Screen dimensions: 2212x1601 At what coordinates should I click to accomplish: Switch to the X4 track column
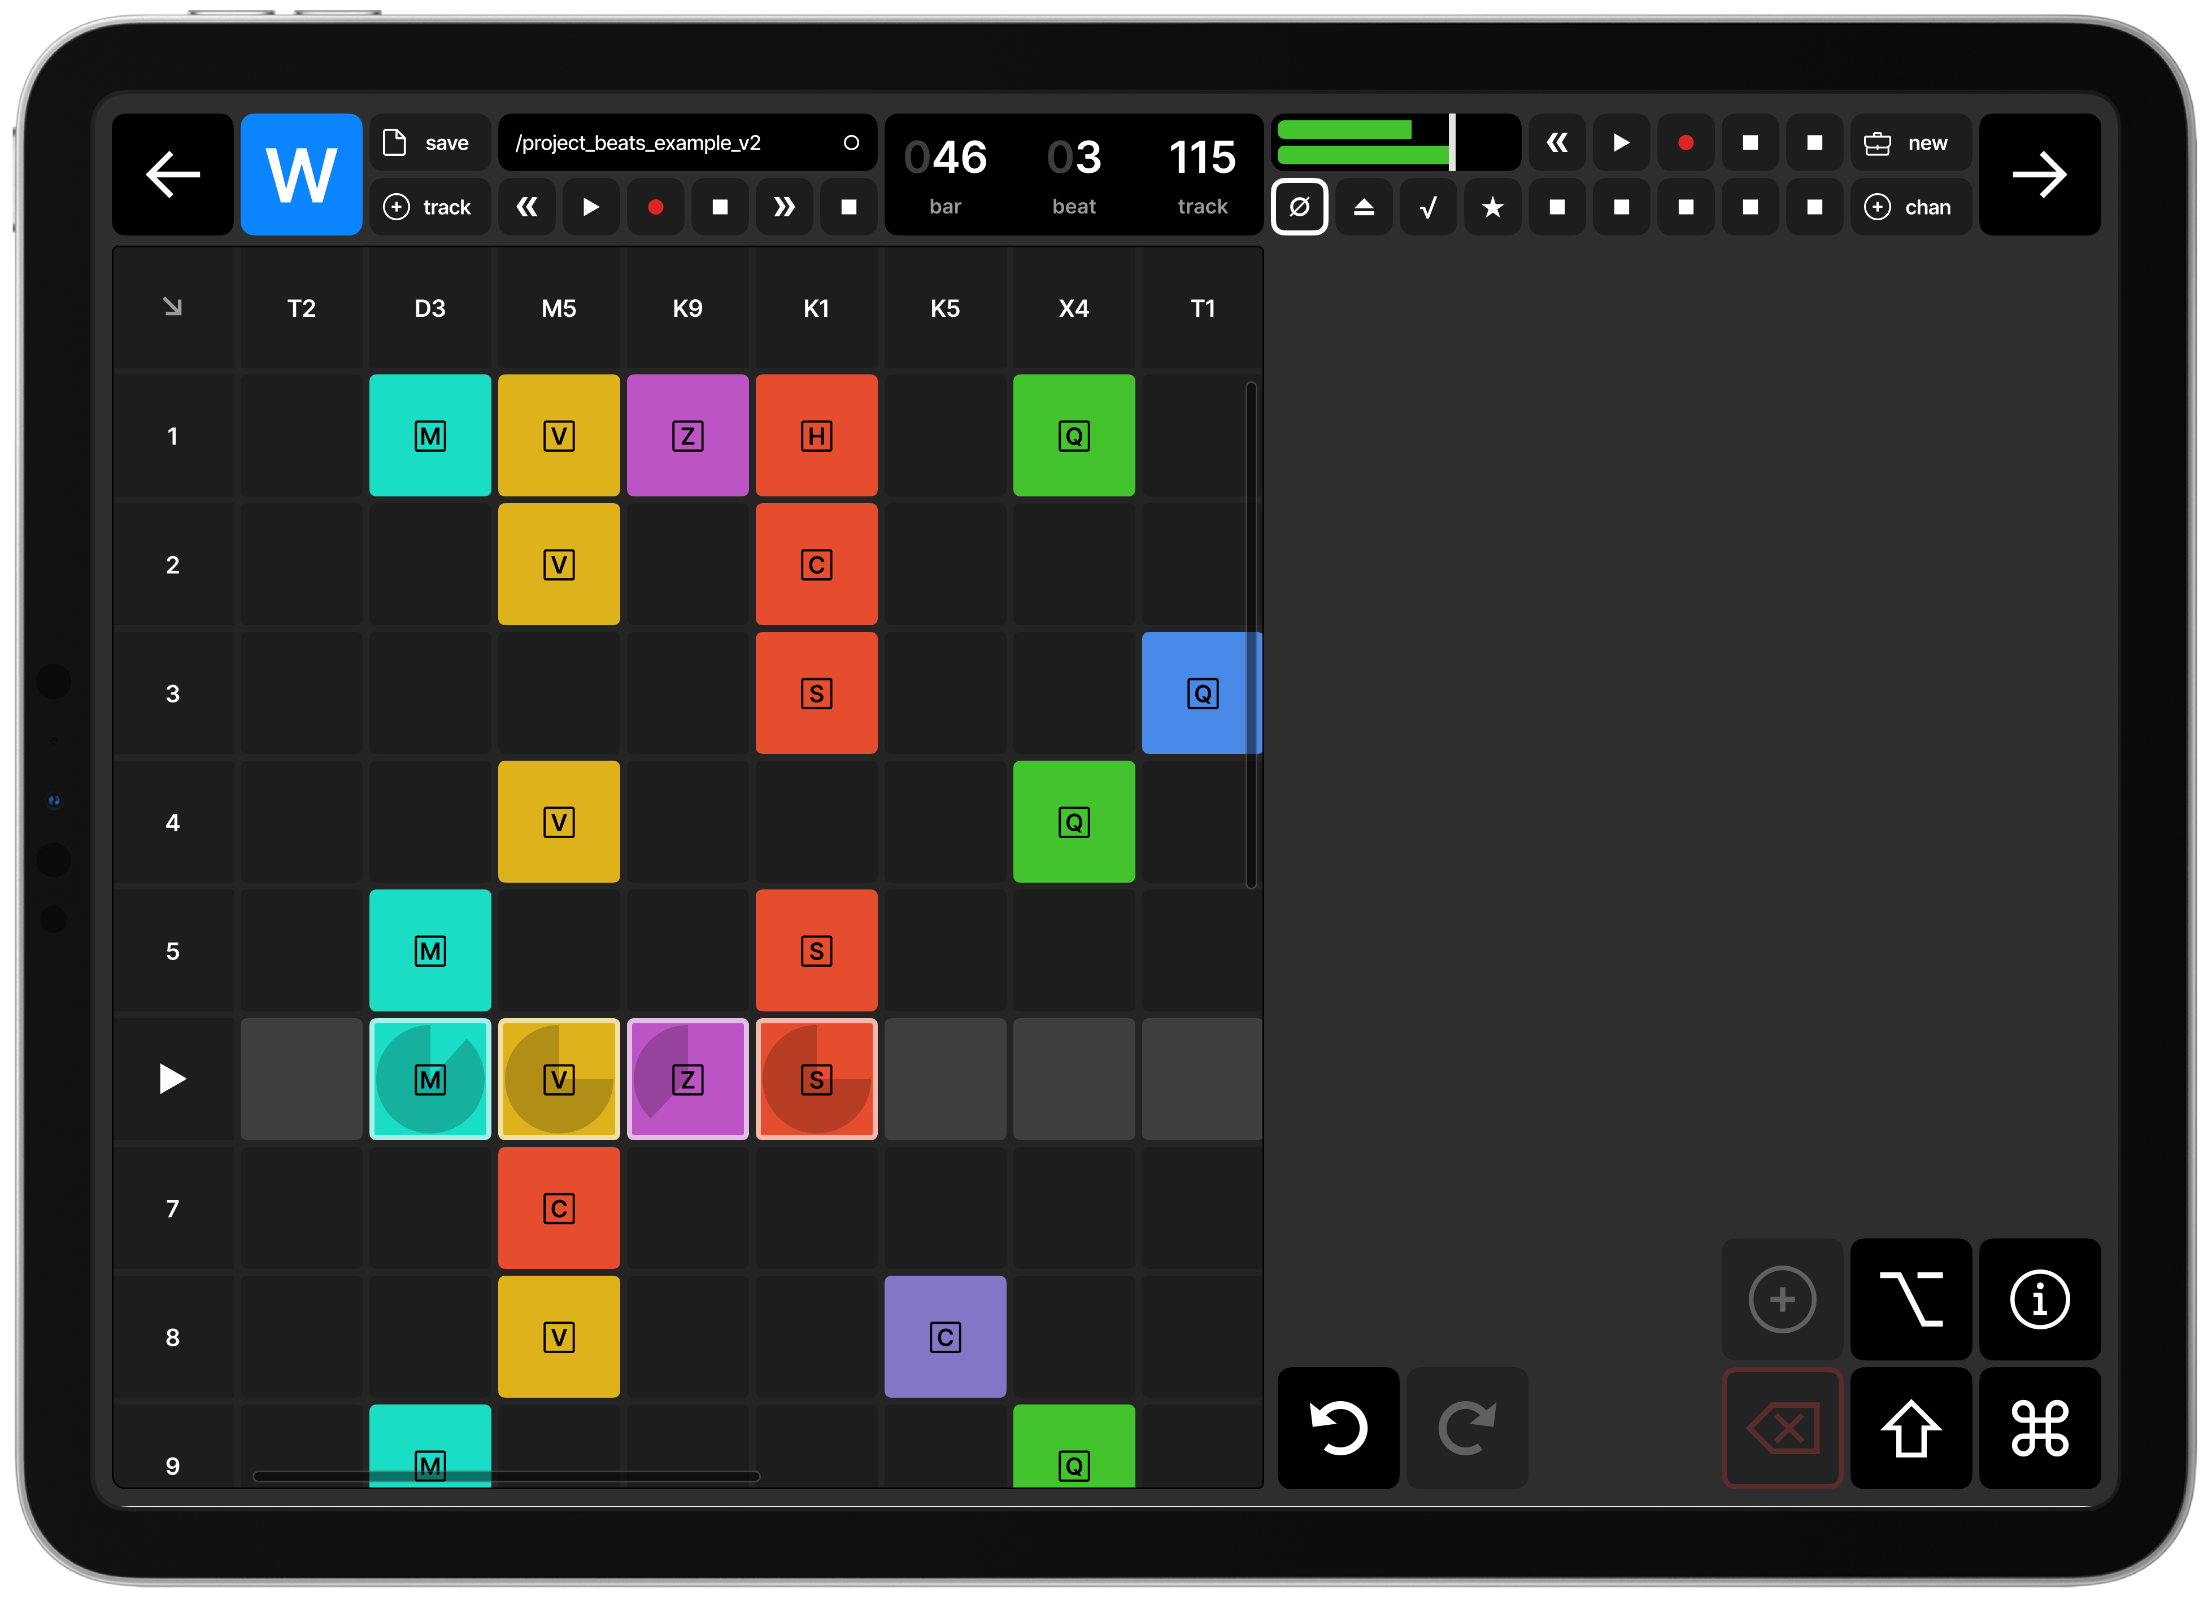[1074, 308]
